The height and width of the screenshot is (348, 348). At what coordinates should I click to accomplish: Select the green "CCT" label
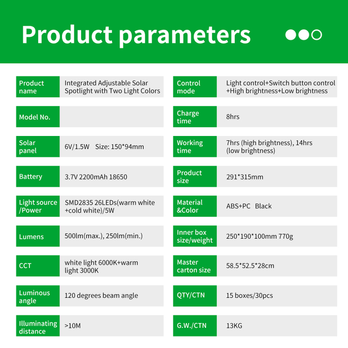coord(38,266)
